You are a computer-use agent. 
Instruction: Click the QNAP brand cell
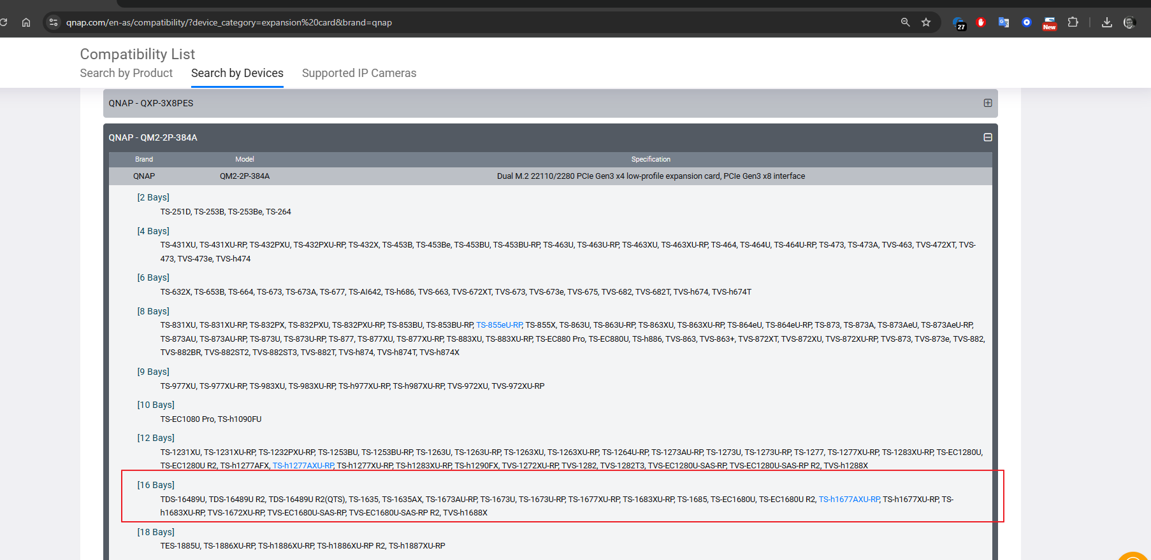click(x=144, y=176)
